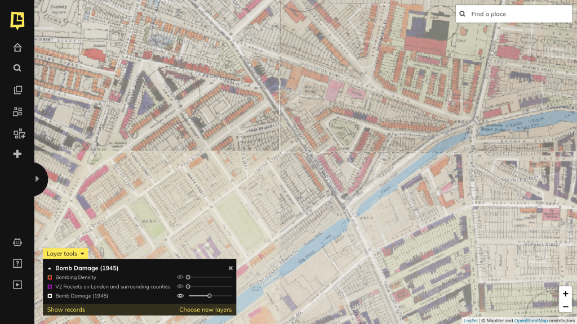This screenshot has height=324, width=577.
Task: Hide the Bomb Damage (1945) layer
Action: tap(180, 296)
